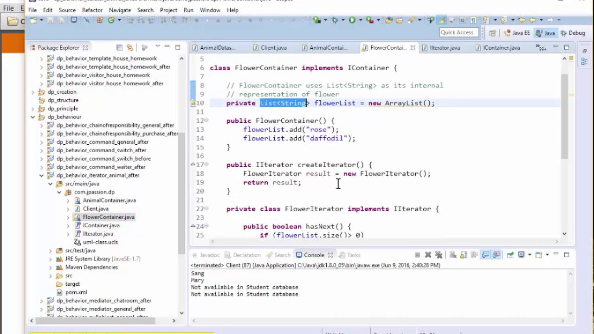Fold the FlowerContainer() constructor at line 12
The height and width of the screenshot is (334, 594).
(207, 121)
